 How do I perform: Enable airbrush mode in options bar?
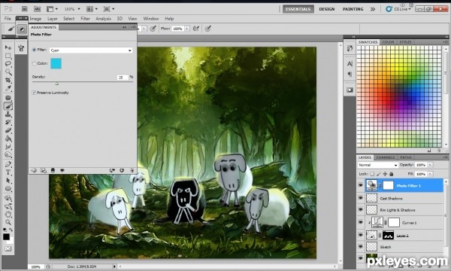coord(196,29)
